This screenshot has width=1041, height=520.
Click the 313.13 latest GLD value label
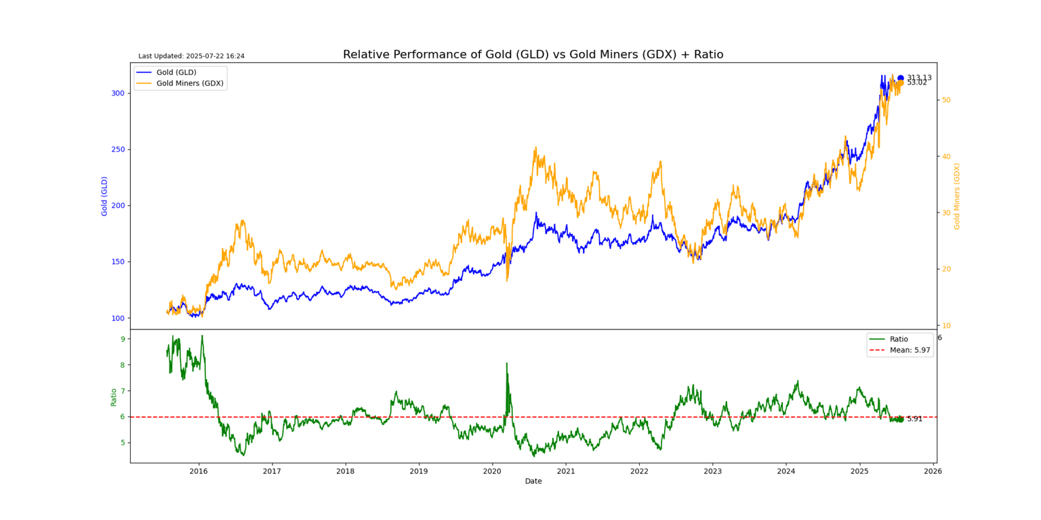[x=919, y=78]
